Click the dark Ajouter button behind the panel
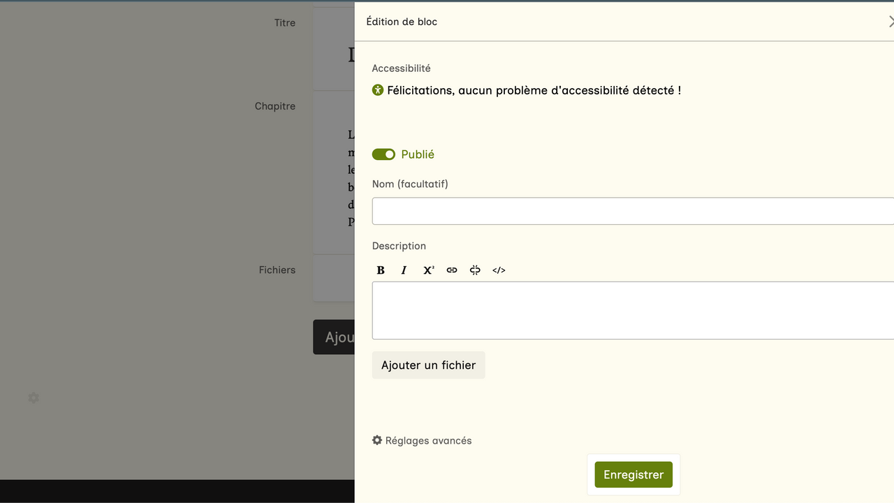Screen dimensions: 894x503 tap(335, 337)
